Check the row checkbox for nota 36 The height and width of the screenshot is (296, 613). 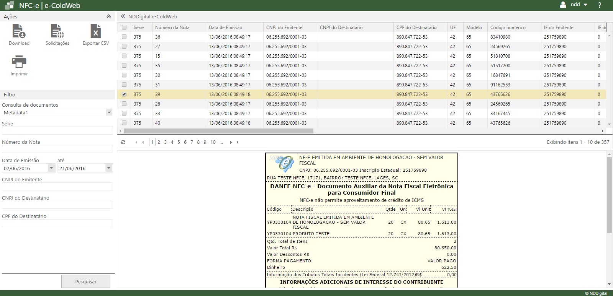124,37
